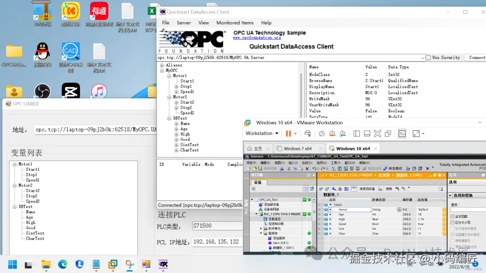Open VMware snapshot manager icon

click(342, 133)
